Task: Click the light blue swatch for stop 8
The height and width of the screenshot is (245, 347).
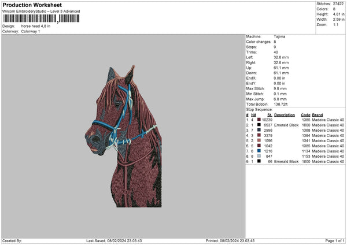Action: coord(259,156)
